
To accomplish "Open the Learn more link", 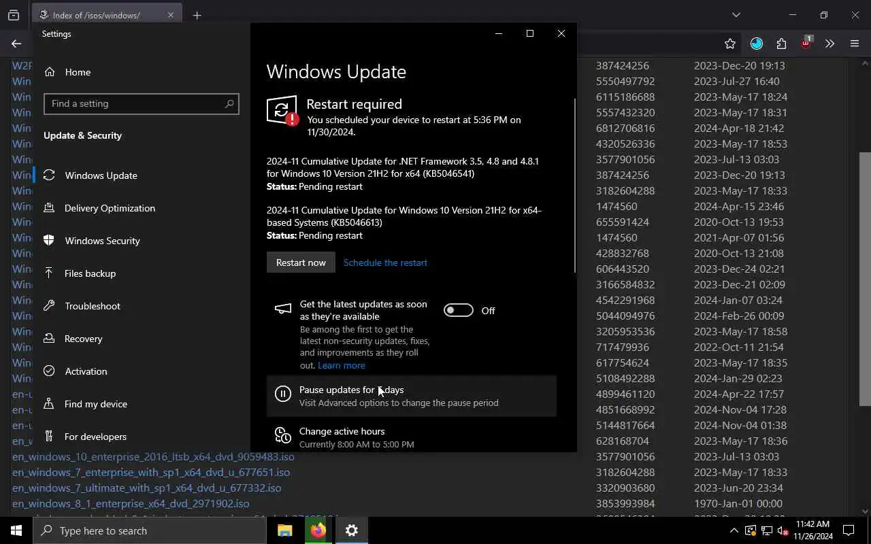I will (x=342, y=365).
